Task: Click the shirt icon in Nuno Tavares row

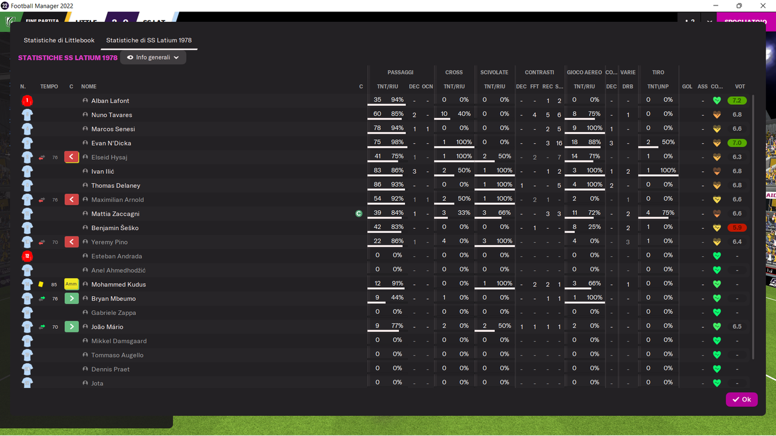Action: (x=27, y=115)
